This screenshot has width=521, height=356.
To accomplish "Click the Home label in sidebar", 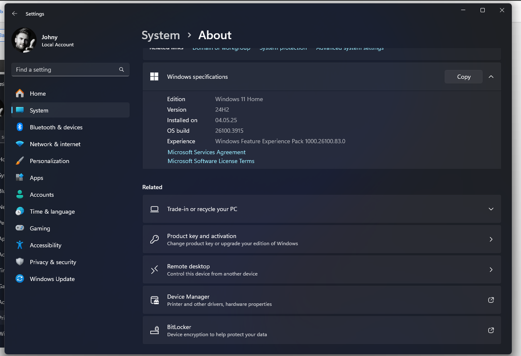I will tap(38, 93).
